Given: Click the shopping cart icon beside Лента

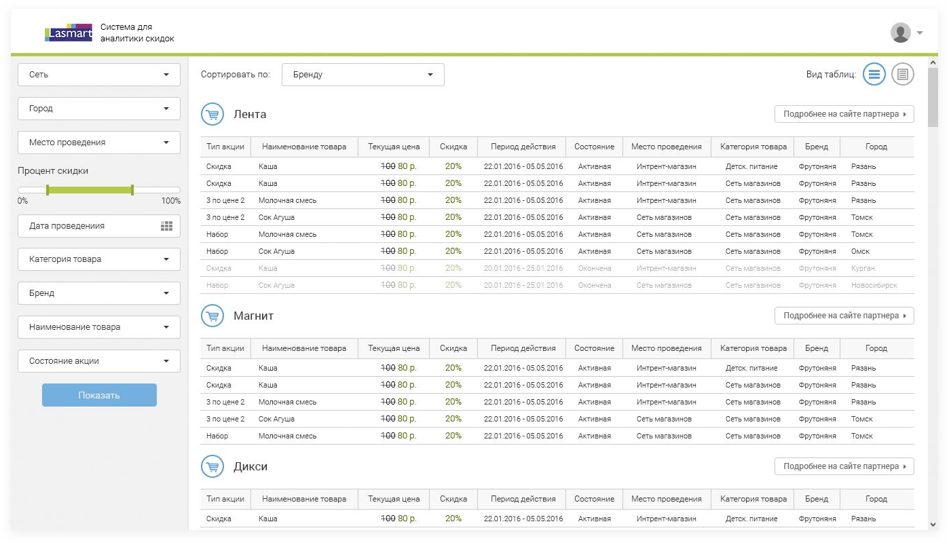Looking at the screenshot, I should (212, 114).
